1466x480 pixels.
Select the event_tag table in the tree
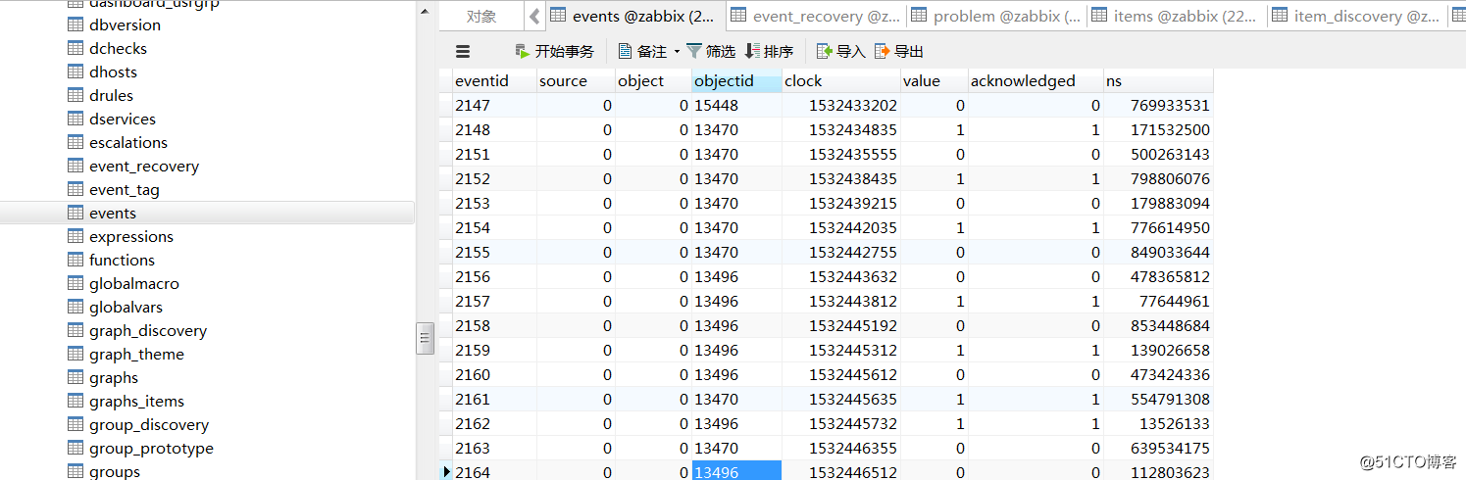124,189
